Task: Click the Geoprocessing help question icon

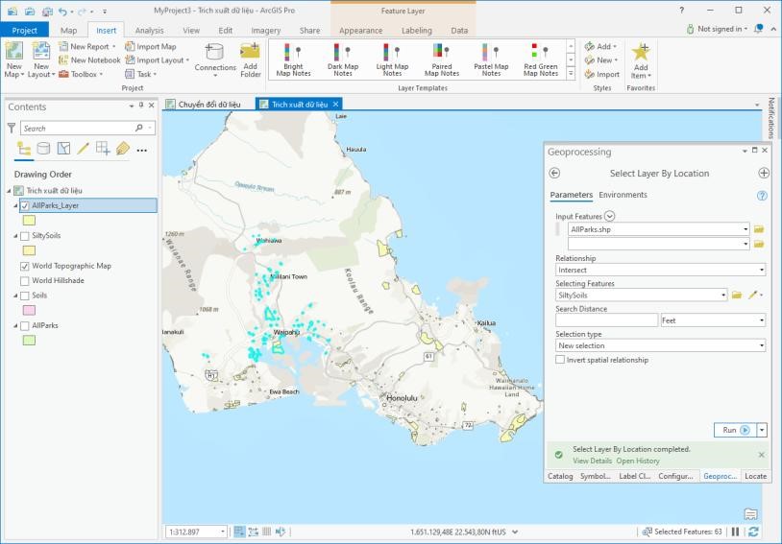Action: pyautogui.click(x=762, y=196)
